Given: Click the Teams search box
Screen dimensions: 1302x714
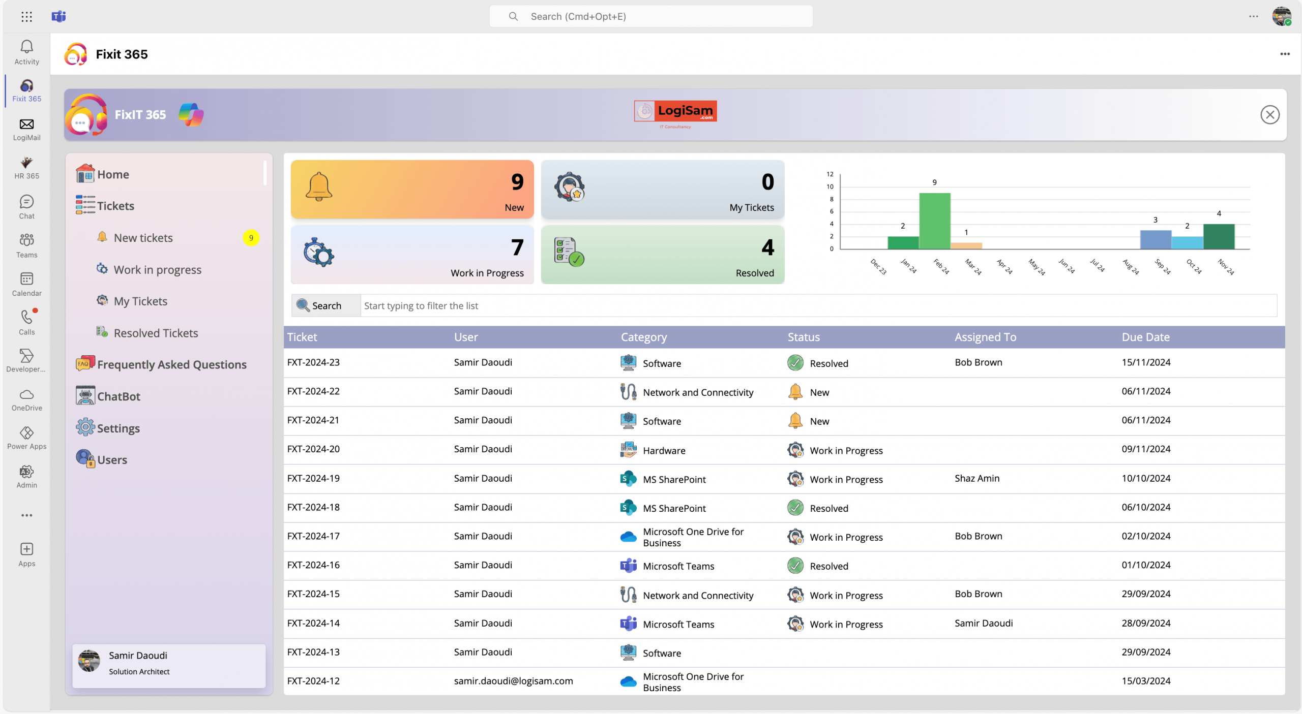Looking at the screenshot, I should (650, 16).
